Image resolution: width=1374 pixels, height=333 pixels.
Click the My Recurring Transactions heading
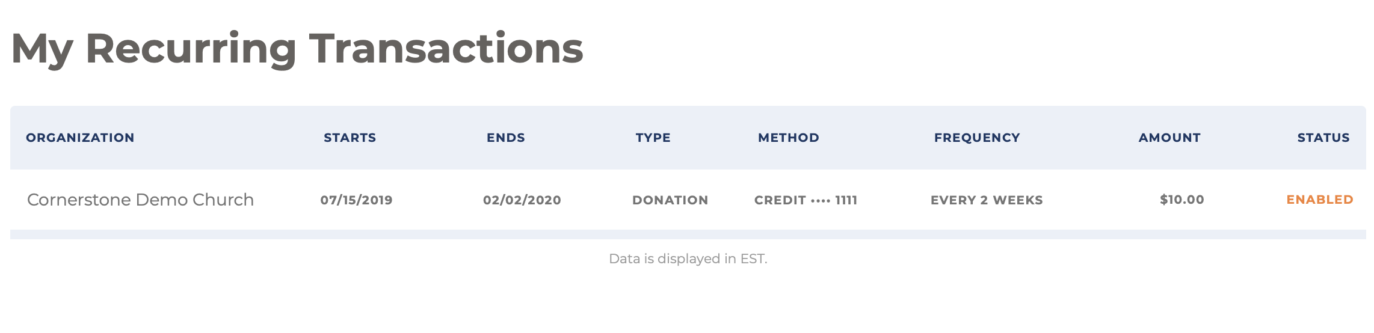pos(297,49)
